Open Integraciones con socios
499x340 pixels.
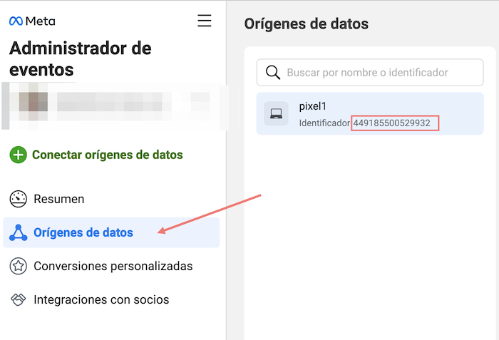tap(101, 299)
